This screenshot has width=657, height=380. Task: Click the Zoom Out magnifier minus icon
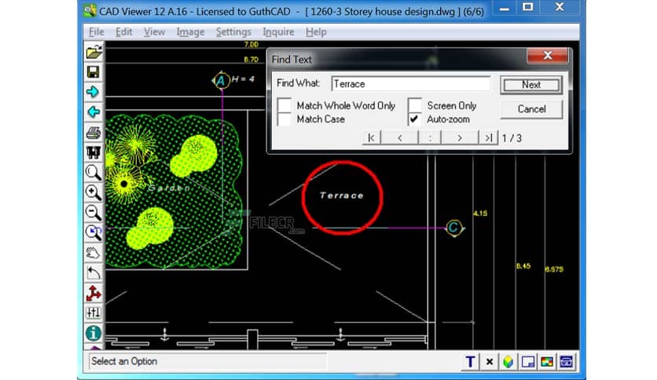coord(94,212)
